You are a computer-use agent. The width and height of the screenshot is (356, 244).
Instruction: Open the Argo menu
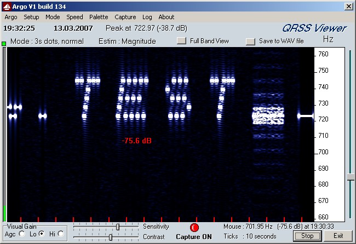[x=10, y=17]
